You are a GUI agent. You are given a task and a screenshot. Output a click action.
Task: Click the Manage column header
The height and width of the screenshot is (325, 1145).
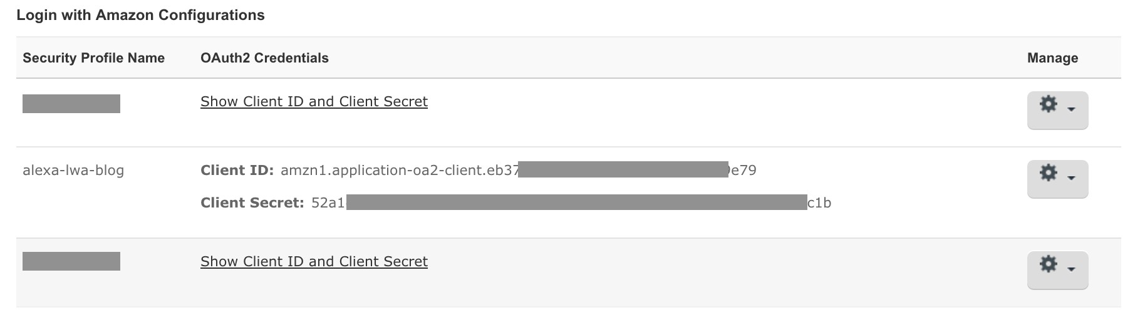[1052, 58]
